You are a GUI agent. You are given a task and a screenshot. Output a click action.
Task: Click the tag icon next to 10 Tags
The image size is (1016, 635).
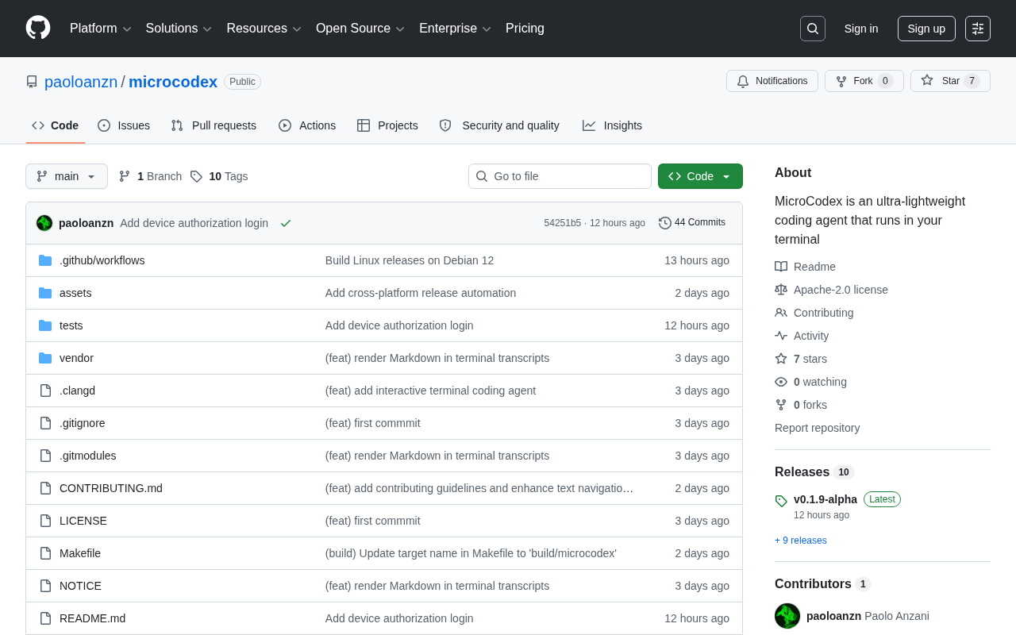coord(196,176)
